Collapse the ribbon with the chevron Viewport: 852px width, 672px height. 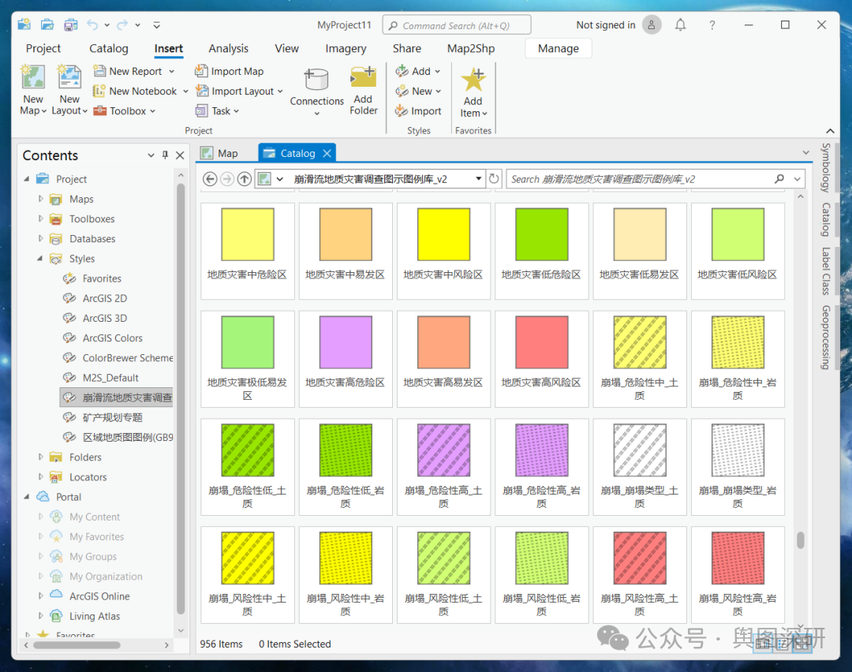(x=830, y=131)
